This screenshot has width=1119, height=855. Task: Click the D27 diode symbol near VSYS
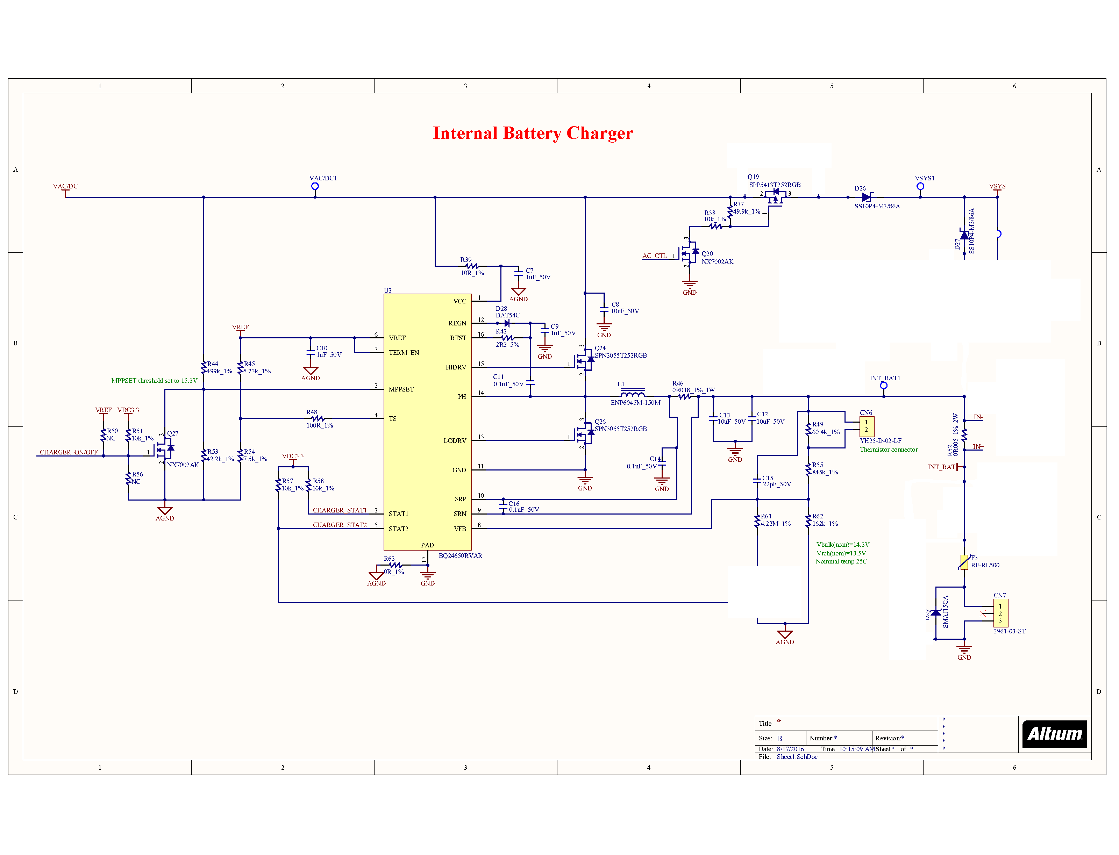(x=964, y=235)
